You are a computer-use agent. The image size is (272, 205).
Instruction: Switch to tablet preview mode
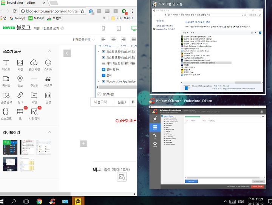pyautogui.click(x=119, y=28)
